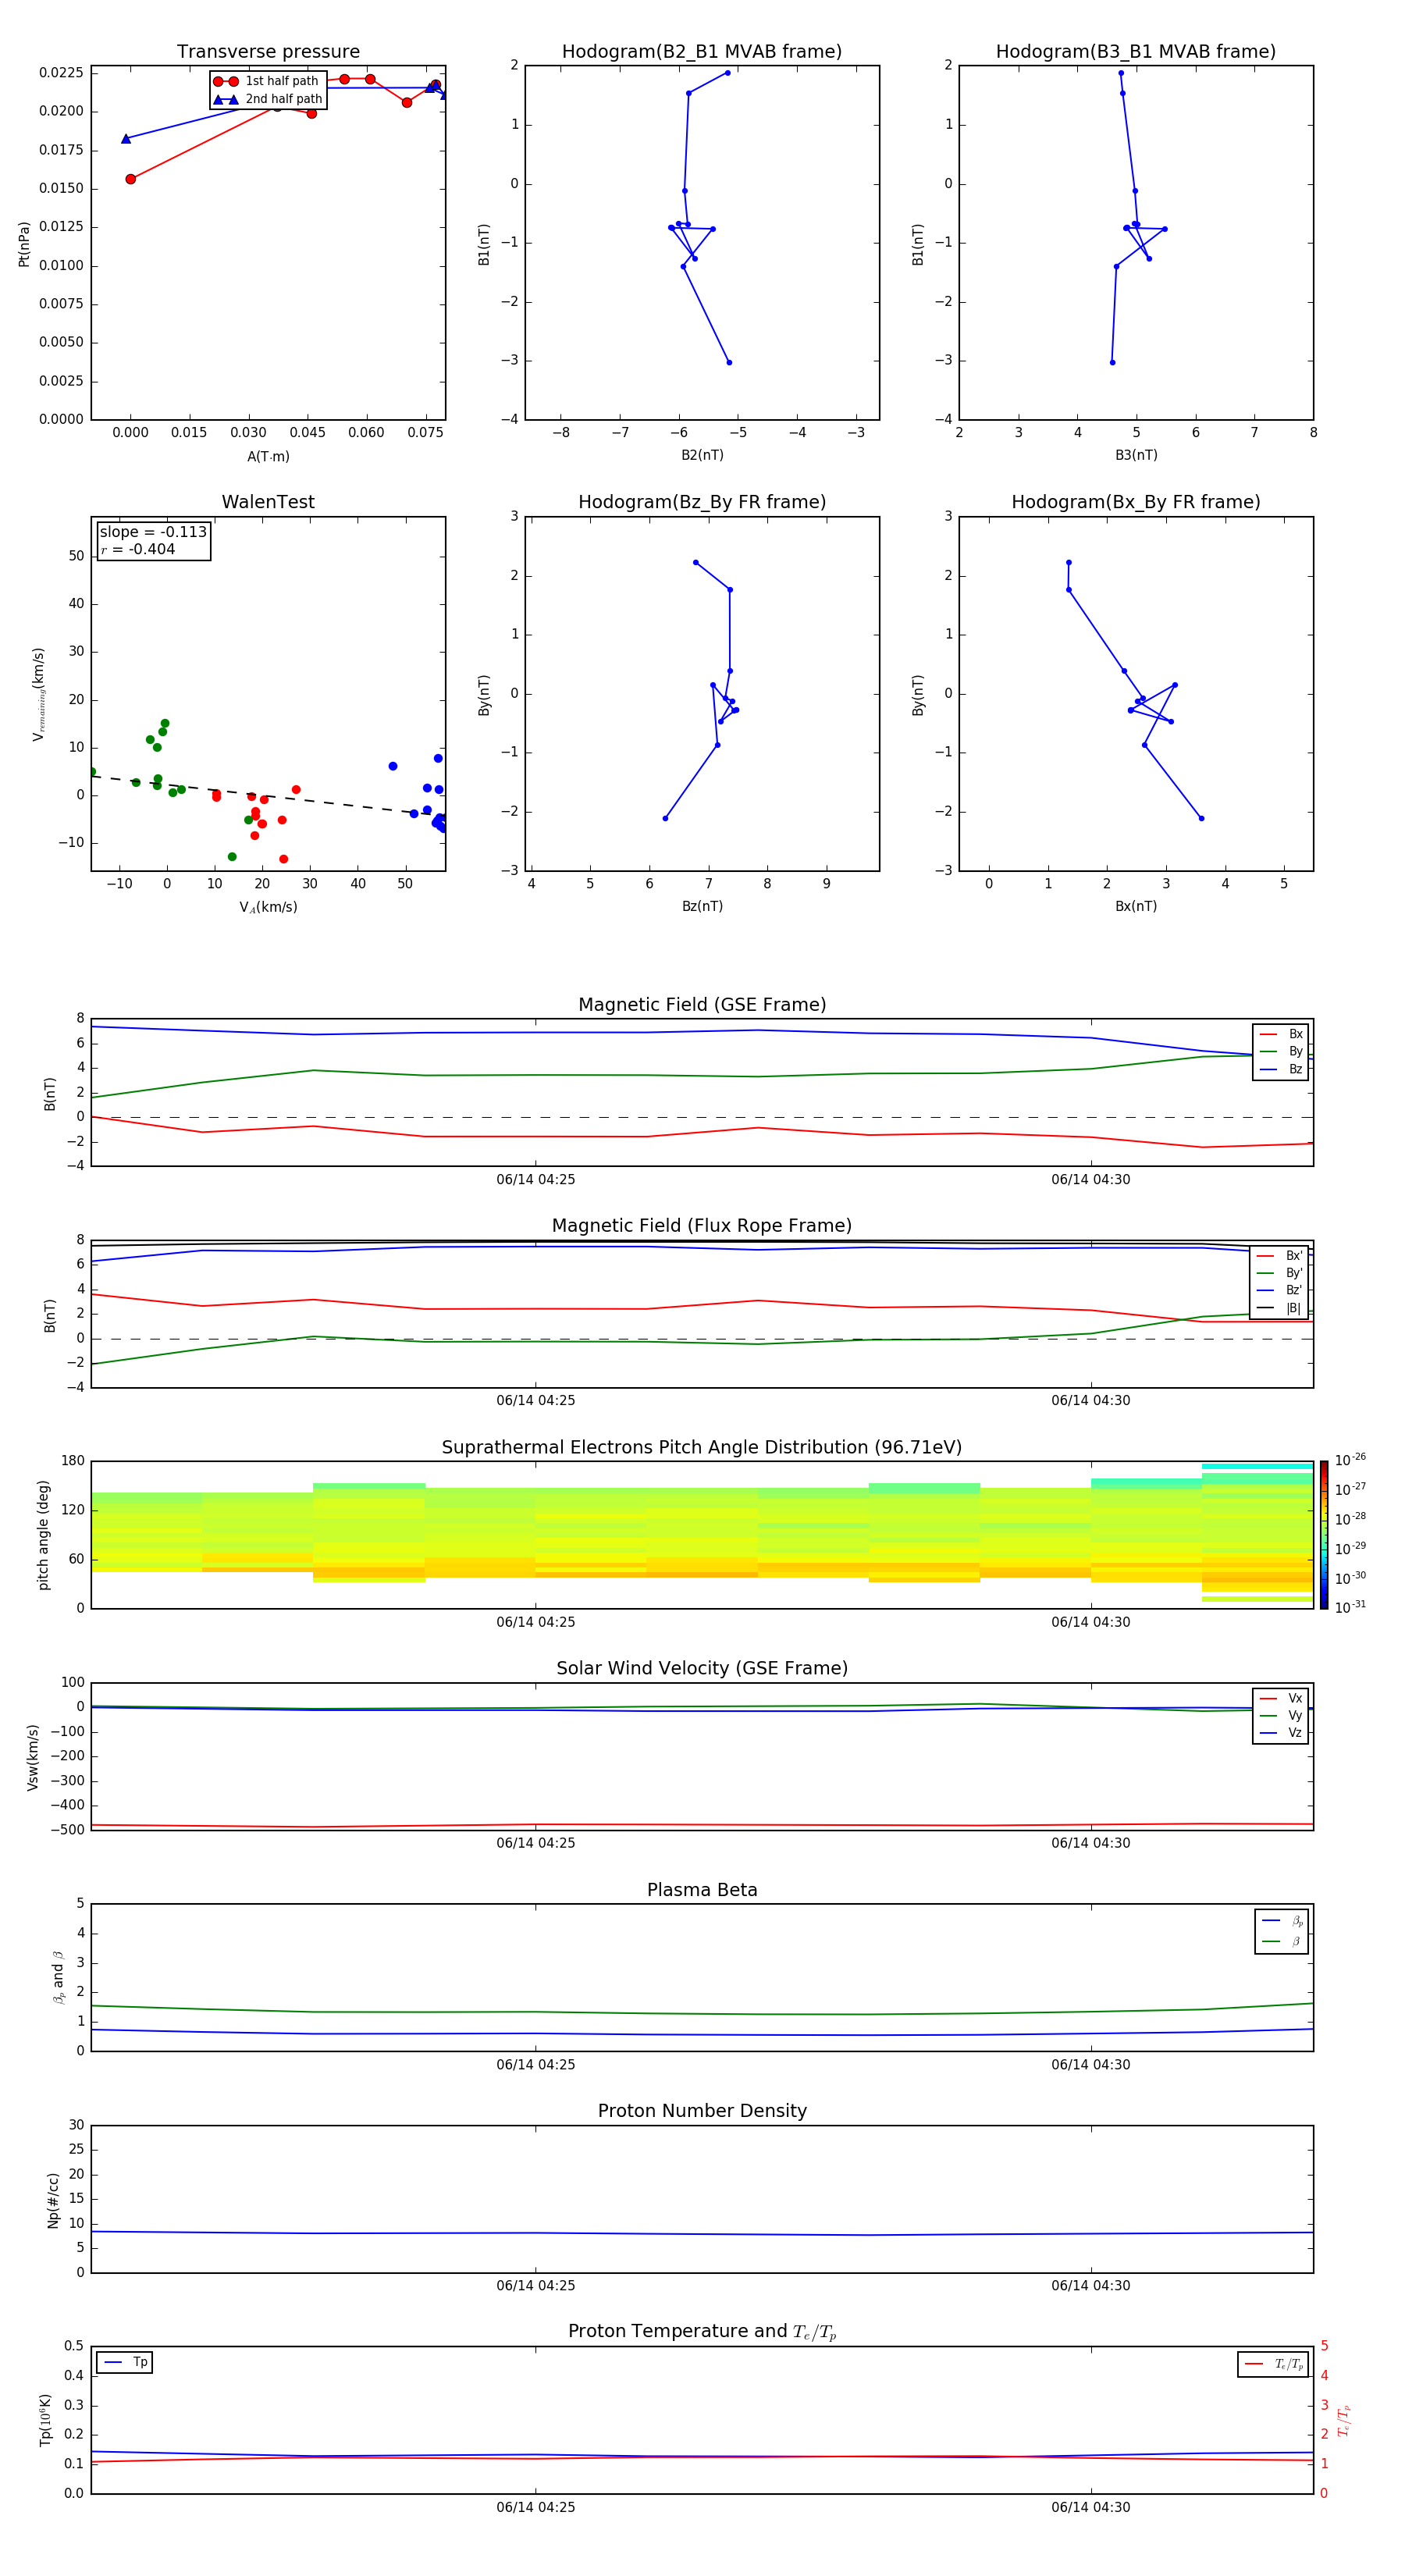Click the black dashed regression line in WalenTest

pyautogui.click(x=267, y=795)
